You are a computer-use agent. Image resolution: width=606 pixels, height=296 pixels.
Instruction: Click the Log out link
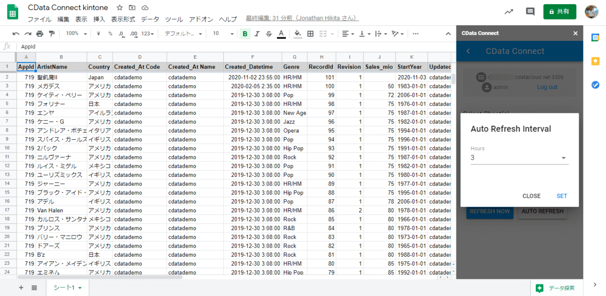coord(547,87)
